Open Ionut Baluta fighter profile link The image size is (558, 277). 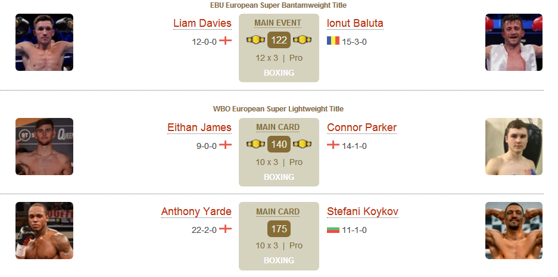click(x=355, y=23)
